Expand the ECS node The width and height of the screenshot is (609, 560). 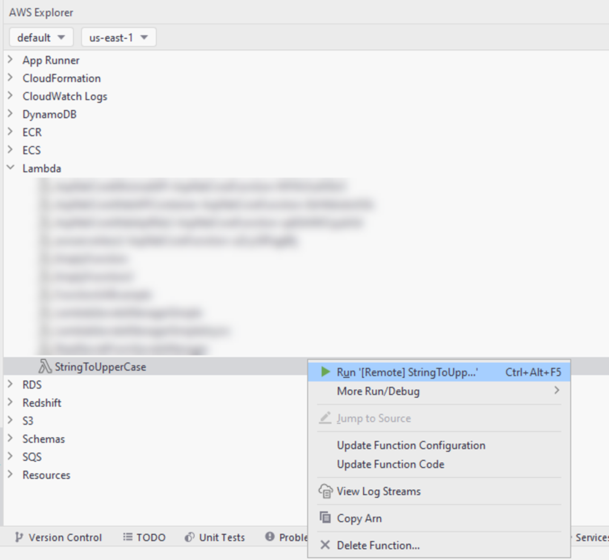(x=11, y=149)
